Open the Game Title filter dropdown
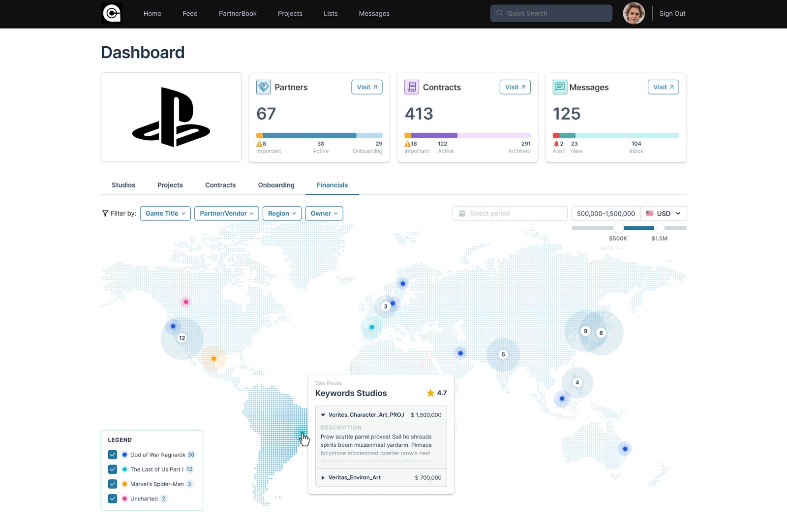The height and width of the screenshot is (527, 787). pyautogui.click(x=165, y=214)
